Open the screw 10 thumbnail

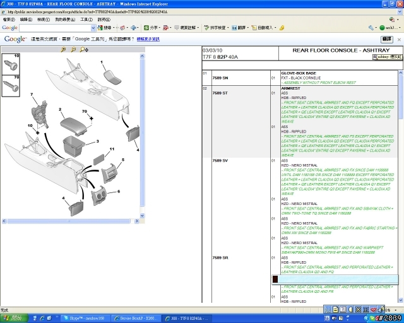11,64
